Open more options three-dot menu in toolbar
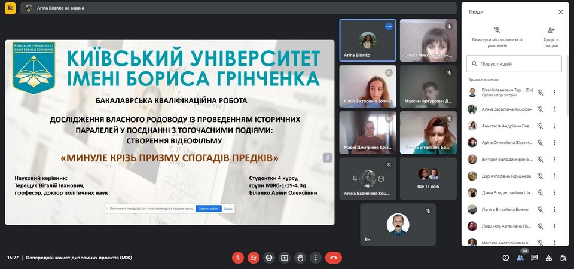 pos(316,258)
